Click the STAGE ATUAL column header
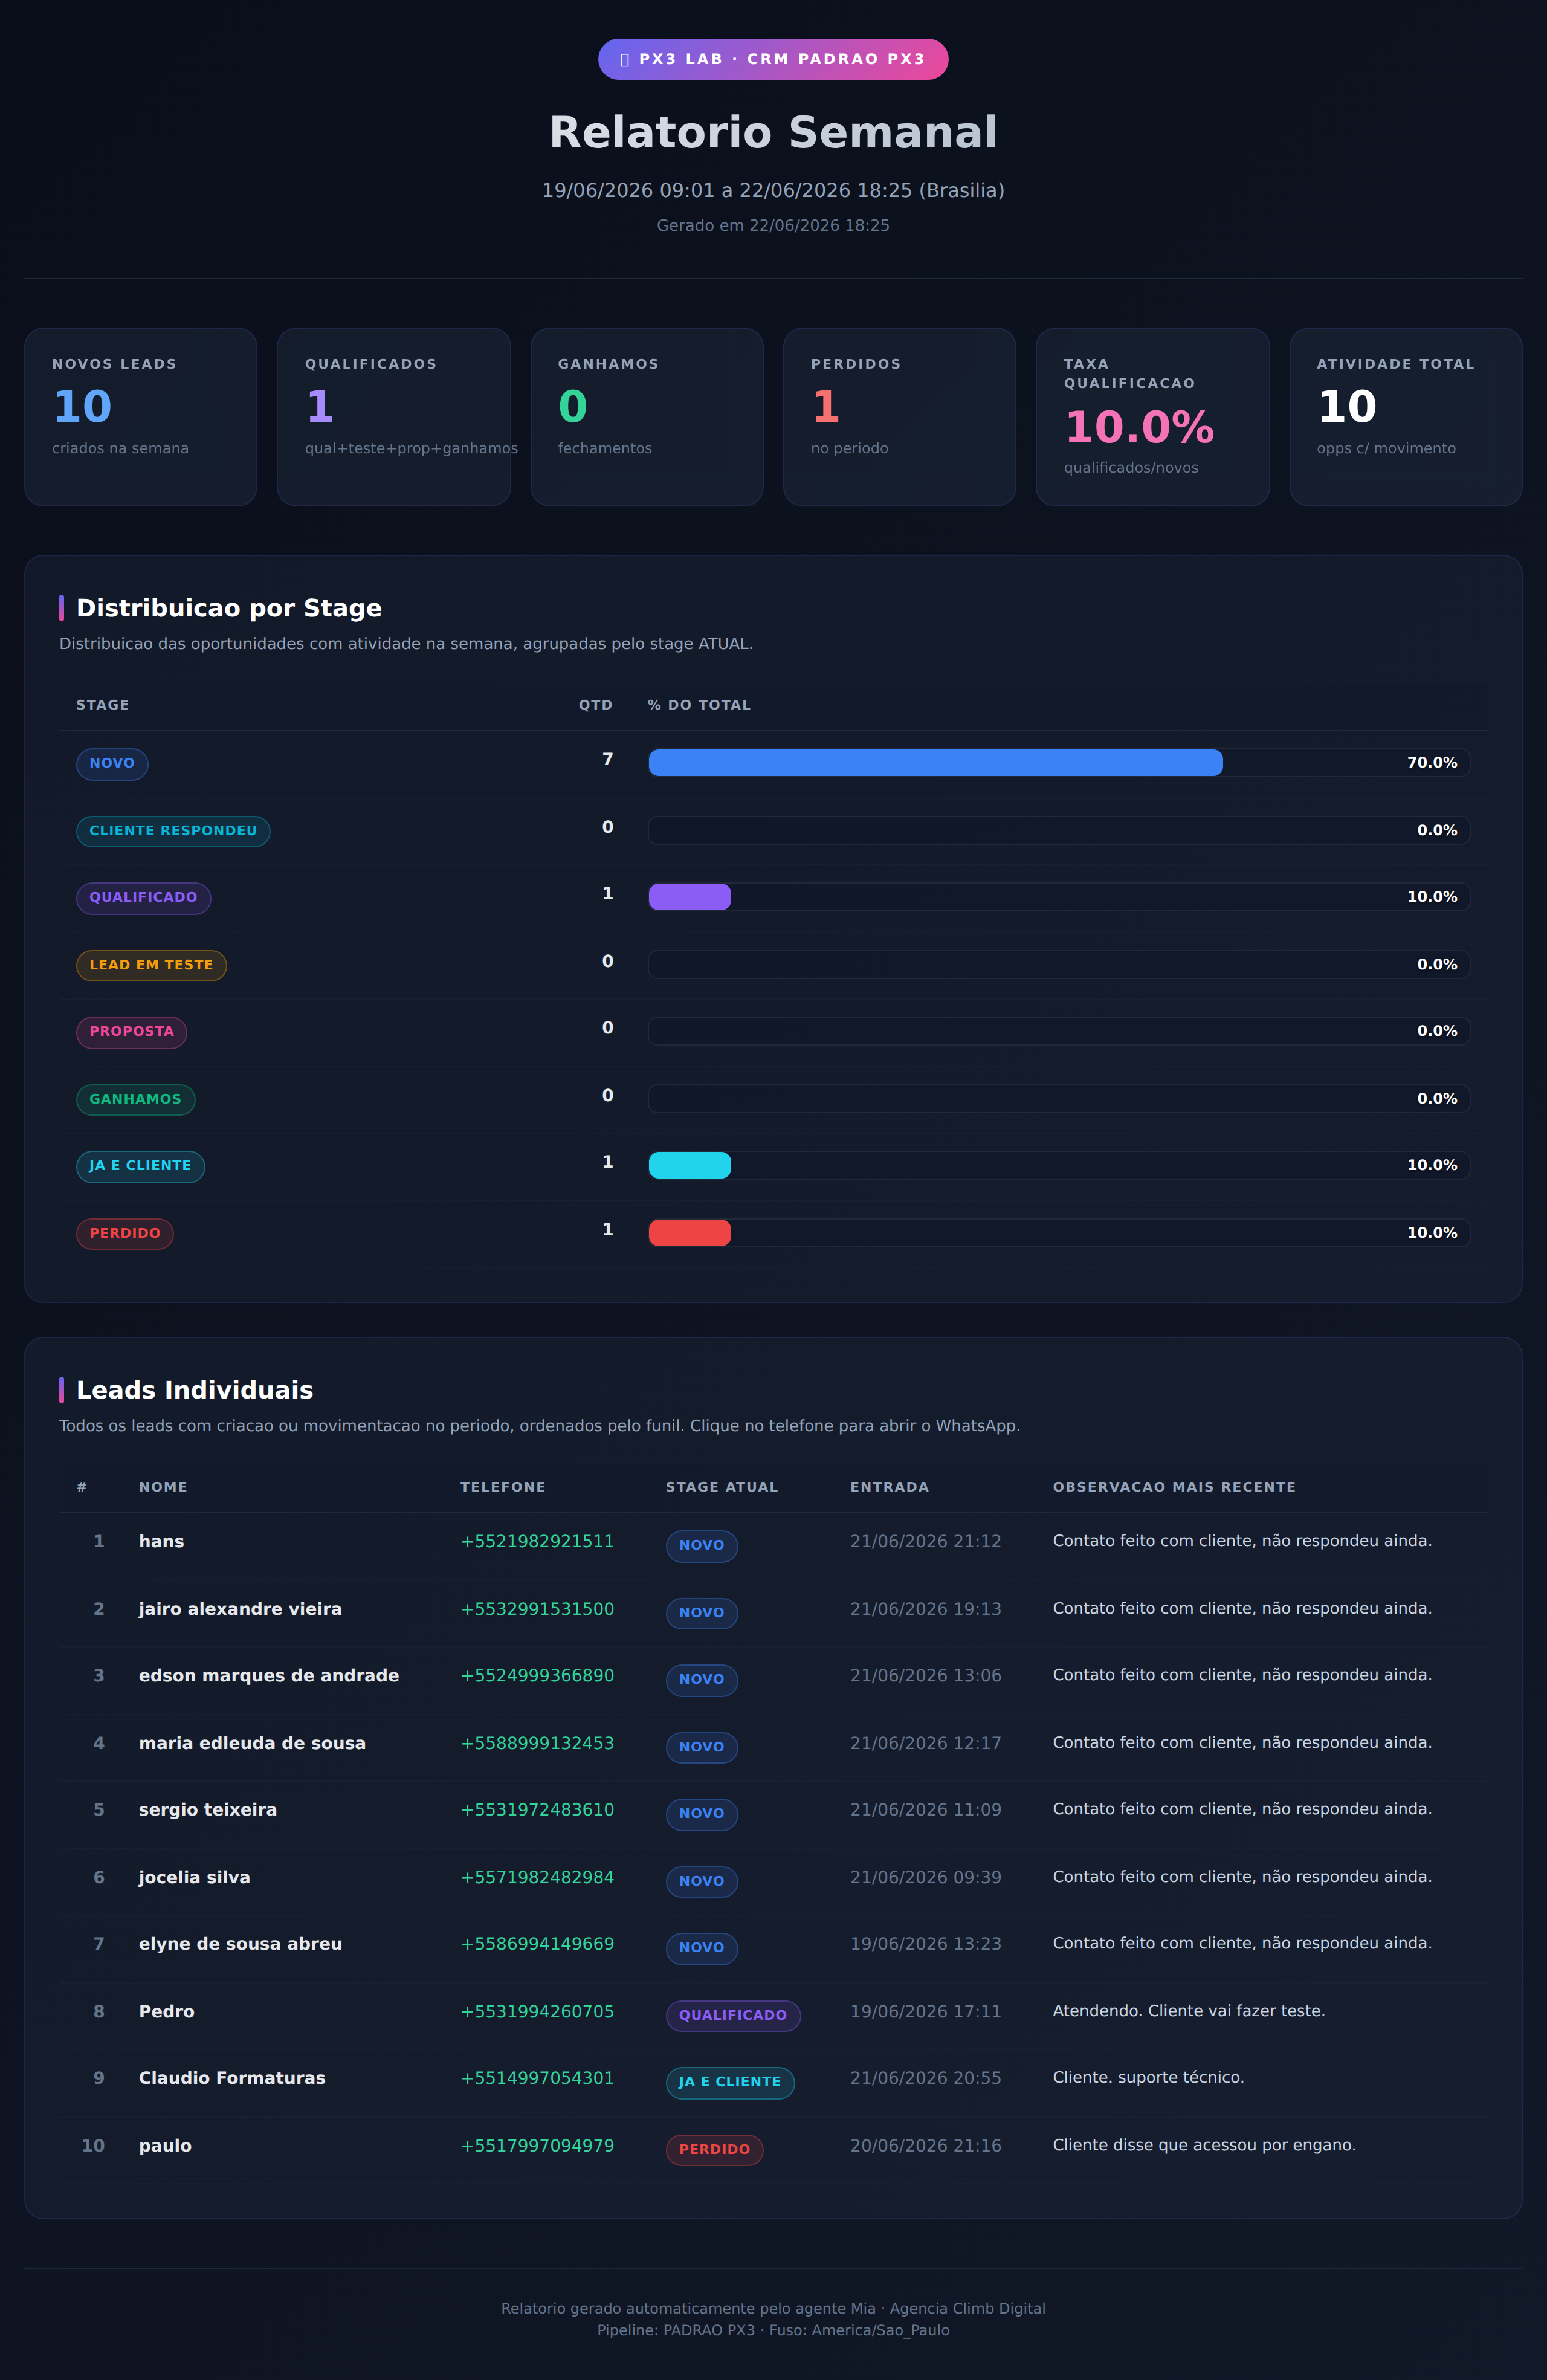This screenshot has height=2380, width=1547. (722, 1487)
